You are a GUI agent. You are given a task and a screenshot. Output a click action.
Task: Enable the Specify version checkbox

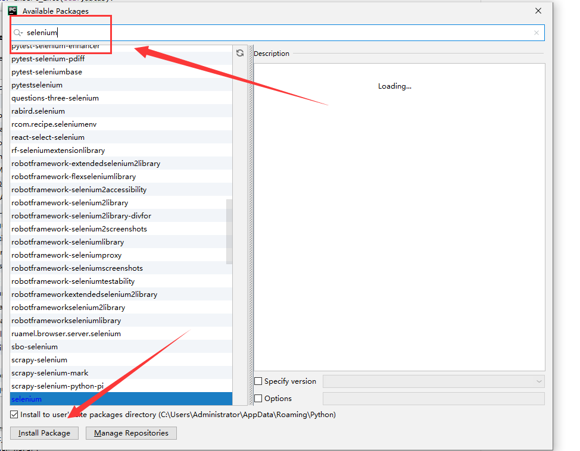[x=258, y=381]
